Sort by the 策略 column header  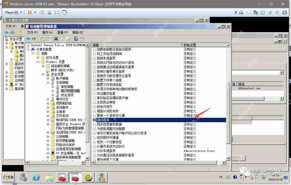click(137, 45)
